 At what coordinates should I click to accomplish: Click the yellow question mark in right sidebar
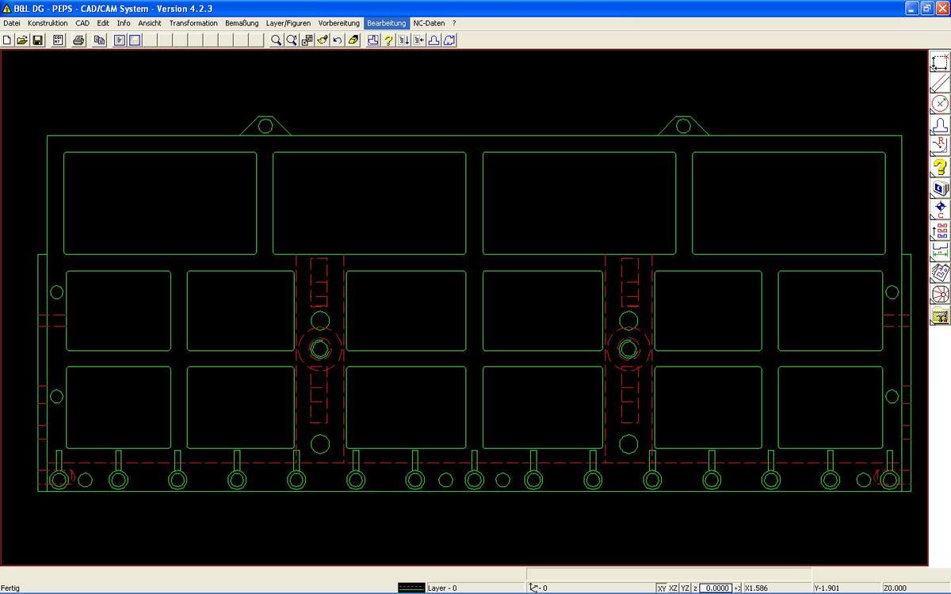click(x=940, y=167)
